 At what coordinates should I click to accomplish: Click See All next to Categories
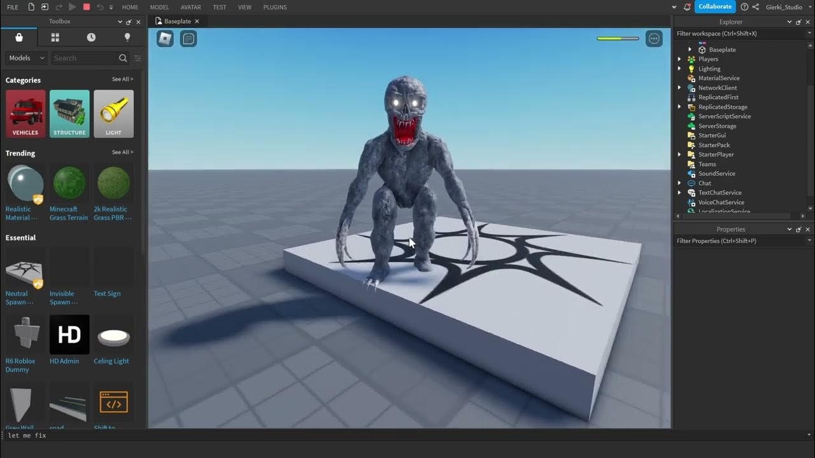coord(123,80)
